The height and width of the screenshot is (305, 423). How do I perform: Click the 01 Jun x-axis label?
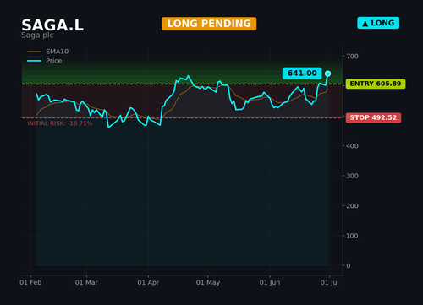(x=270, y=282)
